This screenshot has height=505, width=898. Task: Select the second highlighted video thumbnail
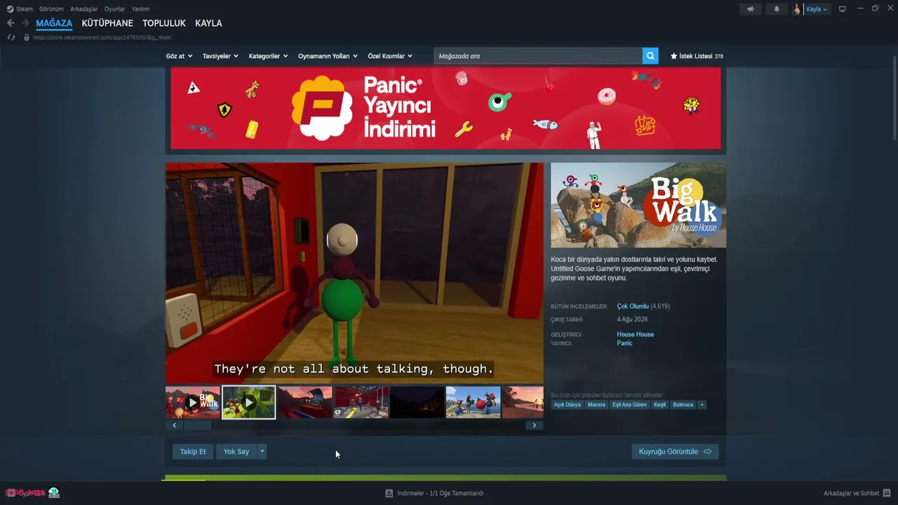[x=249, y=403]
